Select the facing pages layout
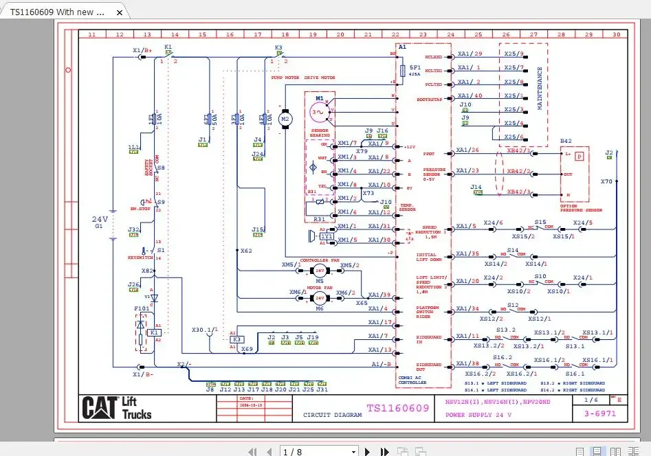This screenshot has height=456, width=651. (615, 451)
